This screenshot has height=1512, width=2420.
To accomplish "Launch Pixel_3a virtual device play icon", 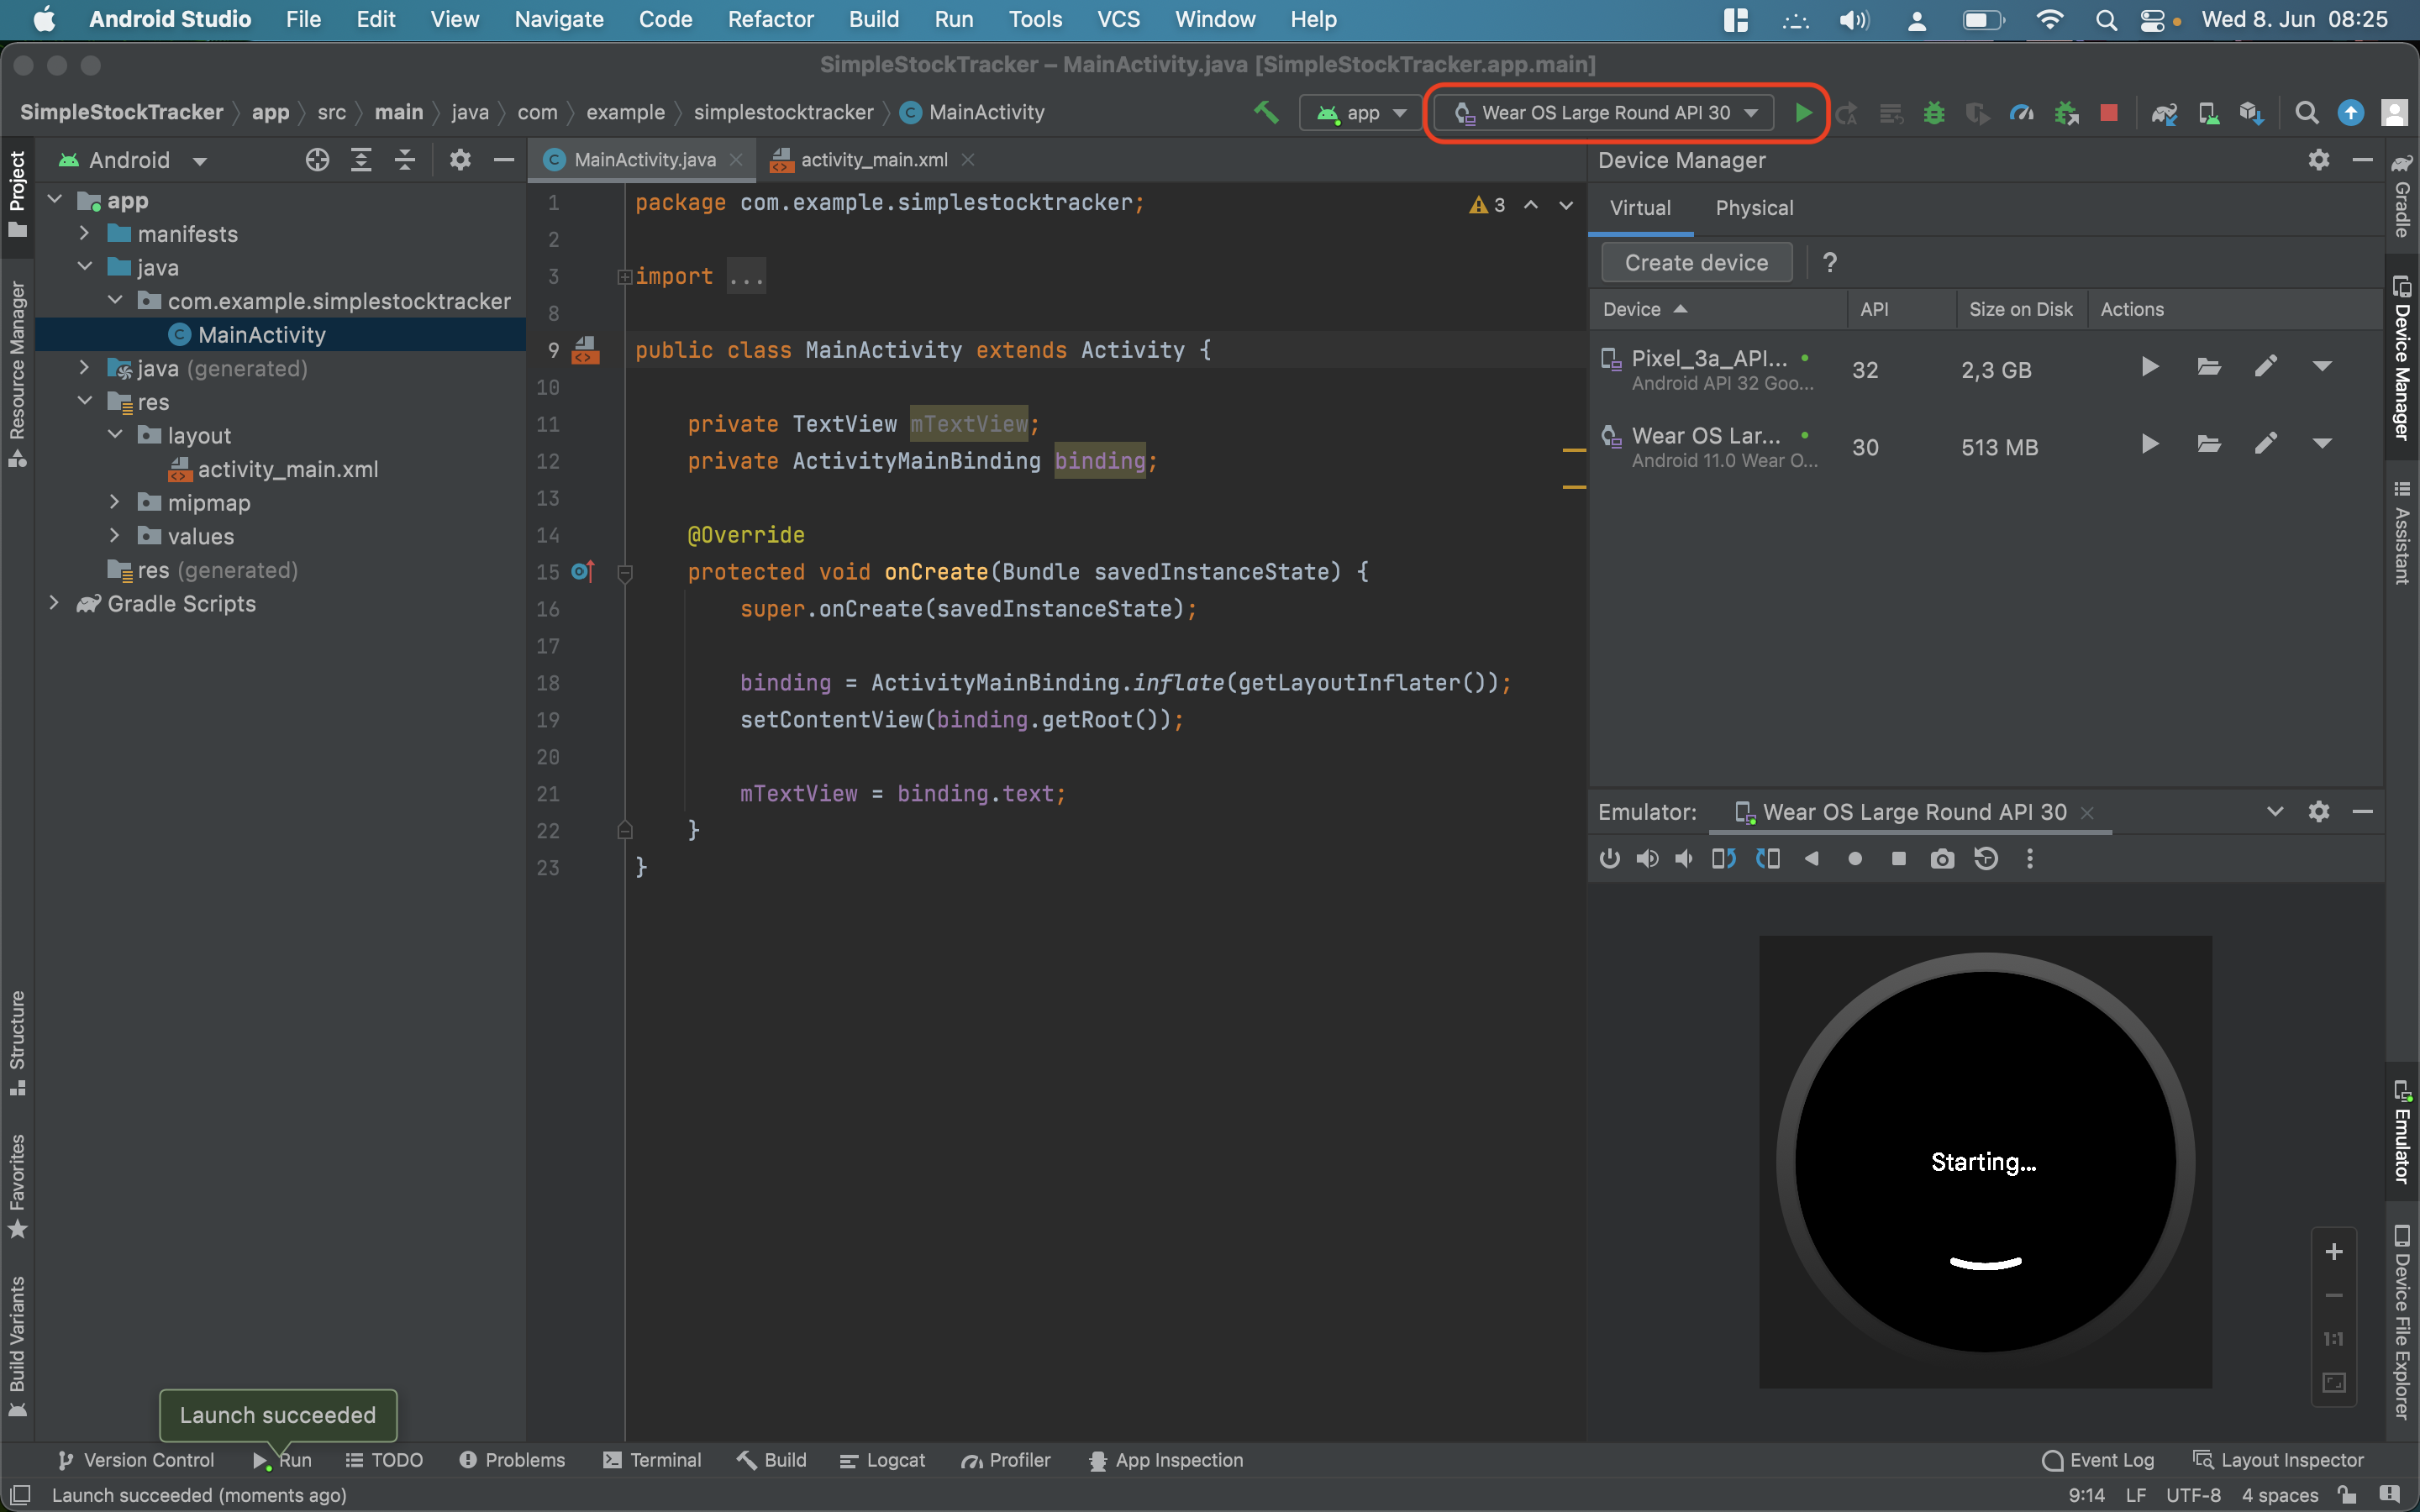I will [2149, 367].
